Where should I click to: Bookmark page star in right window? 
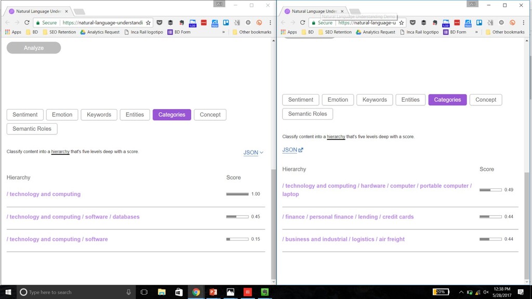coord(402,23)
